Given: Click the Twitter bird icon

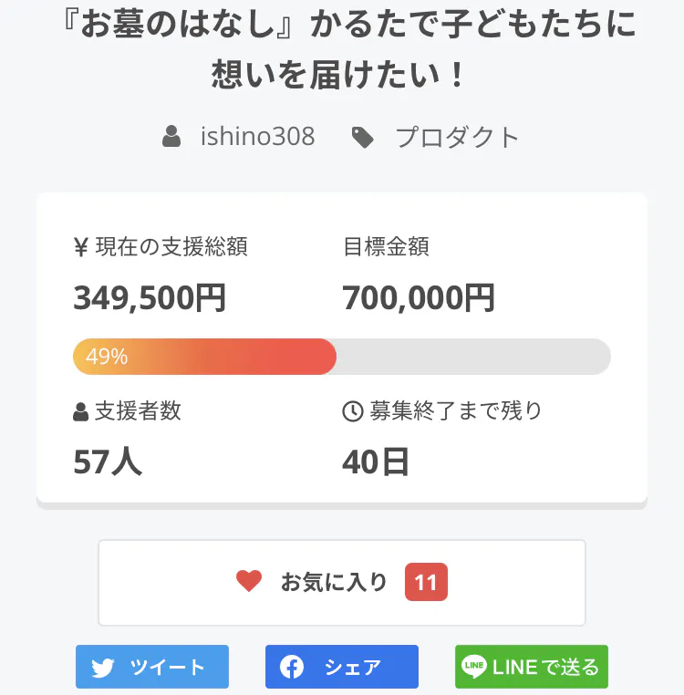Looking at the screenshot, I should [x=103, y=668].
